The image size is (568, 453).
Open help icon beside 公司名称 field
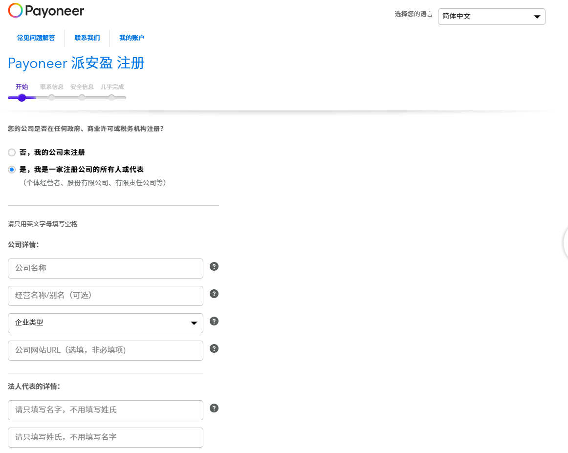click(x=214, y=266)
